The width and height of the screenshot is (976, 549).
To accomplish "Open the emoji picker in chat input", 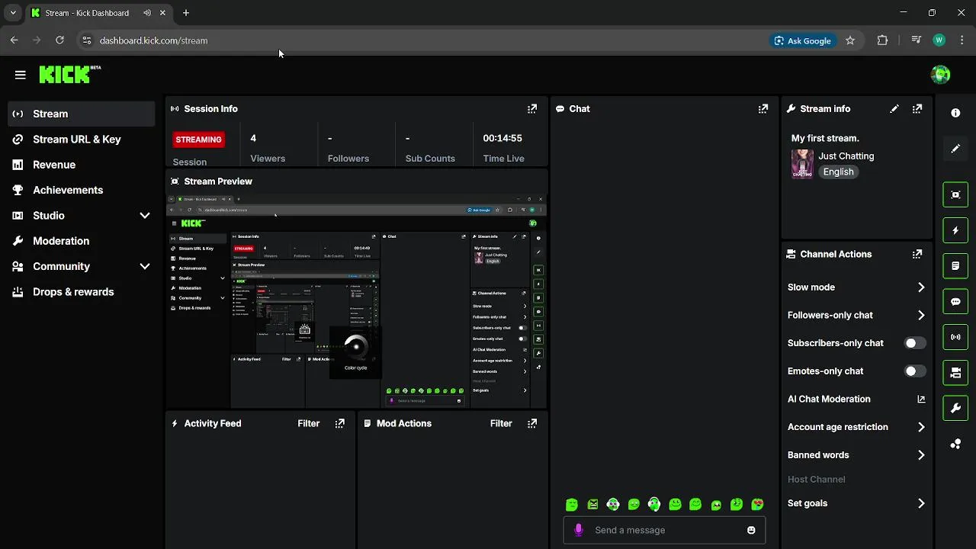I will [751, 530].
